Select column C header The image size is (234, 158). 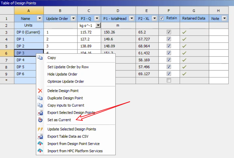pyautogui.click(x=89, y=11)
